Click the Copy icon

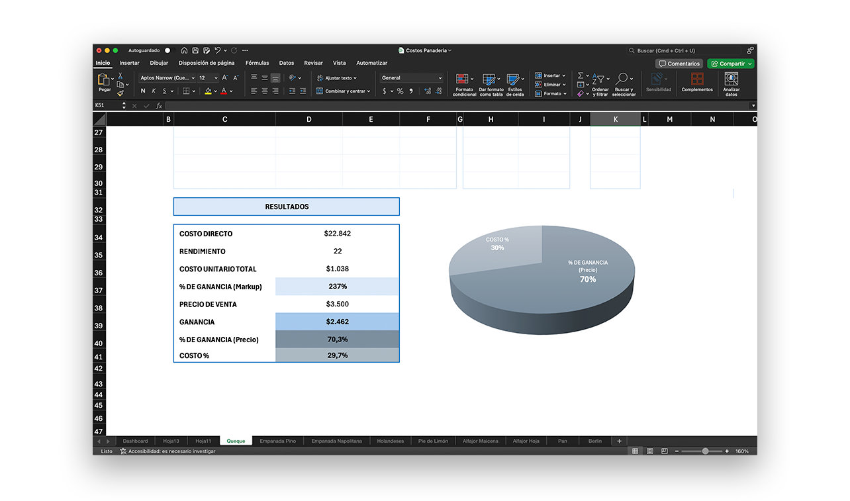[120, 85]
